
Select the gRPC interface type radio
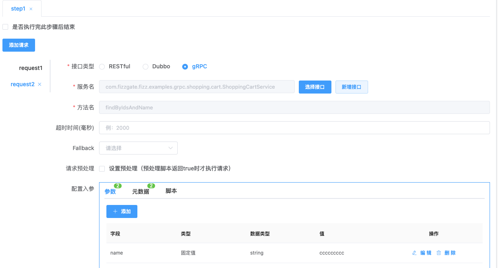click(185, 67)
